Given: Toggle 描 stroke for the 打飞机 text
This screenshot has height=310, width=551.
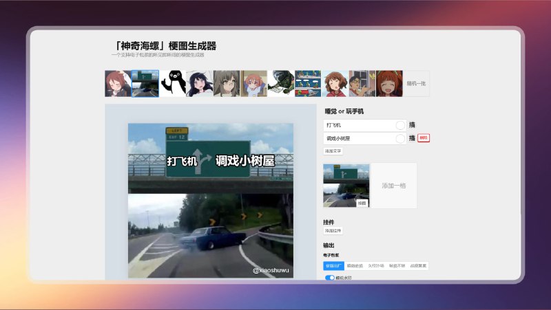Looking at the screenshot, I should (x=412, y=125).
